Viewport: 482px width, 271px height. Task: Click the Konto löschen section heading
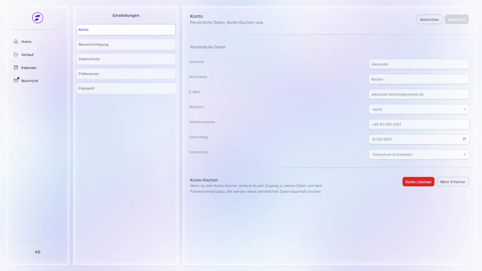(204, 180)
